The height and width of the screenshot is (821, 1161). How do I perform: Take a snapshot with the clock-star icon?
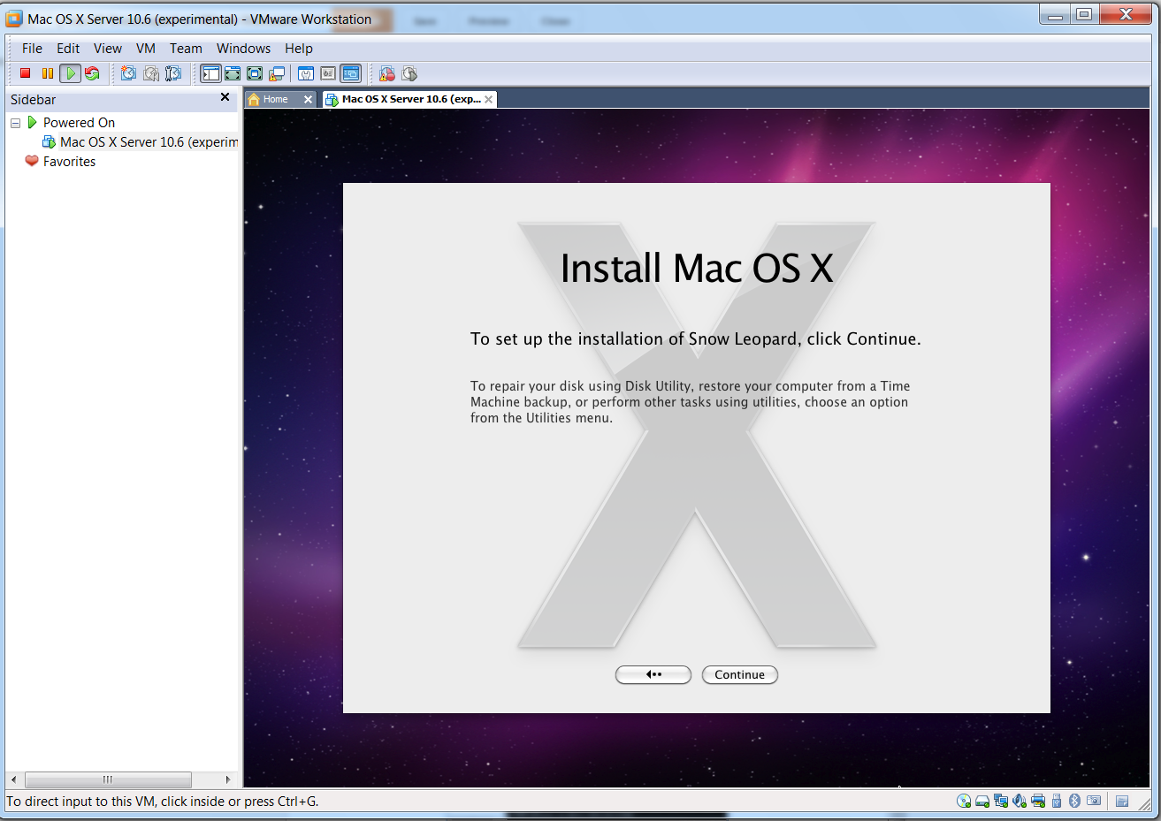(x=129, y=73)
